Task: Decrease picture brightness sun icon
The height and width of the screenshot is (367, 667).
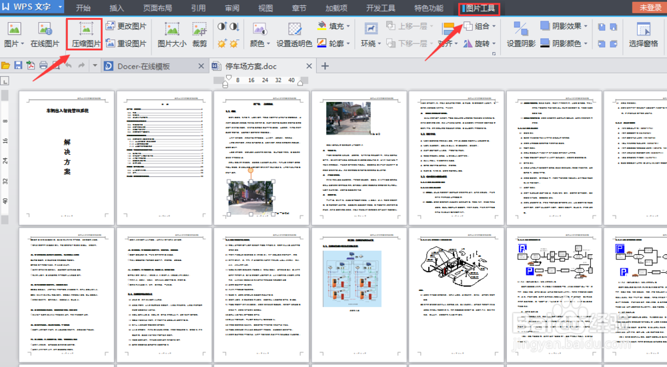Action: click(x=234, y=43)
